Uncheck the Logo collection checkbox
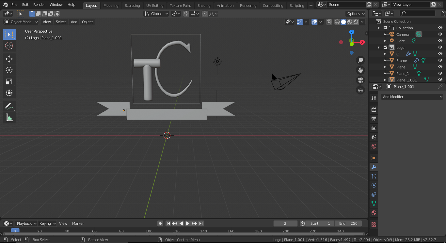Screen dimensions: 446x243 point(385,48)
